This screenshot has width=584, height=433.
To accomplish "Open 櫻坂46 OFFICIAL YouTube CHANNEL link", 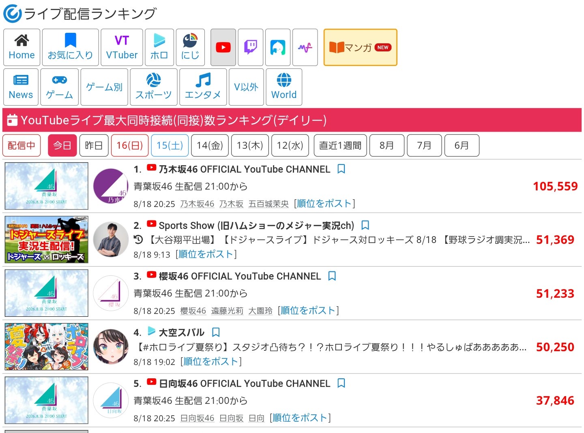I will click(x=240, y=276).
